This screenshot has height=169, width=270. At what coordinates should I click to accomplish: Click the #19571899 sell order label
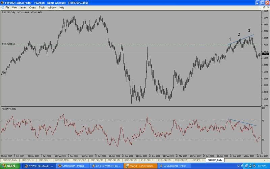pyautogui.click(x=9, y=44)
